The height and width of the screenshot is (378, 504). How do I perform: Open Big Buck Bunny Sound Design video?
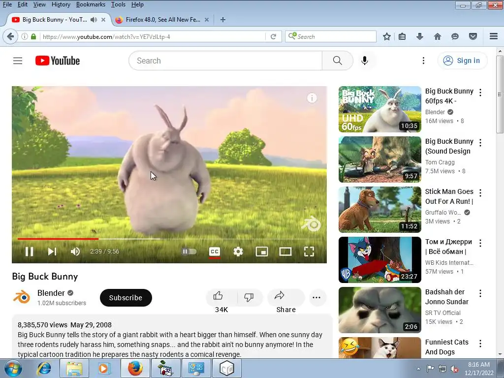pos(379,159)
